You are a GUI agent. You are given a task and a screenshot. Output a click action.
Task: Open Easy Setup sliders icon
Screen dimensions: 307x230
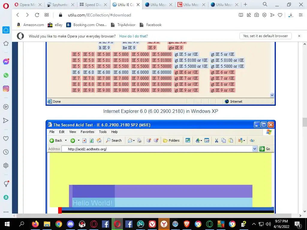[301, 15]
